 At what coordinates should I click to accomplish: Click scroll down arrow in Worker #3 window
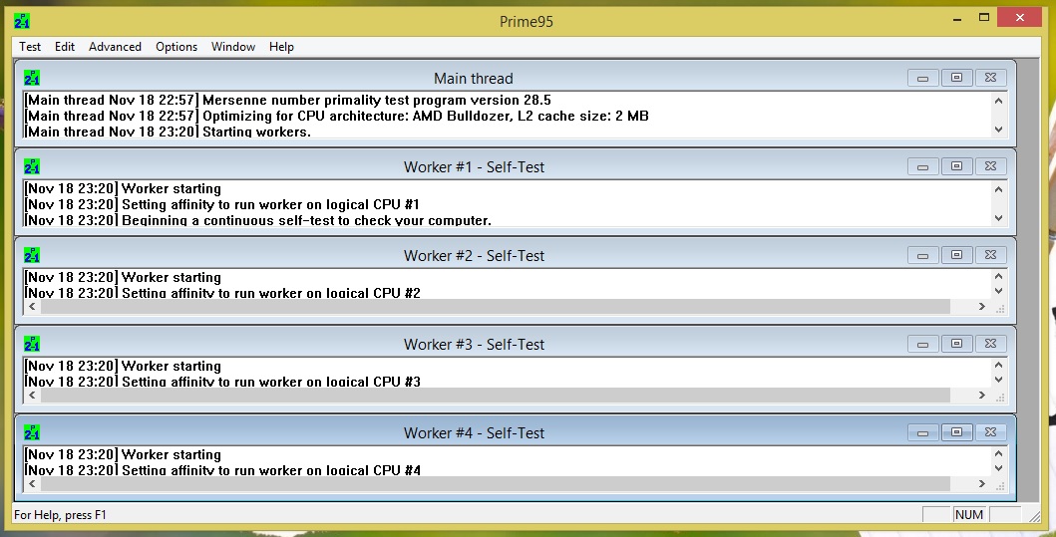[999, 381]
